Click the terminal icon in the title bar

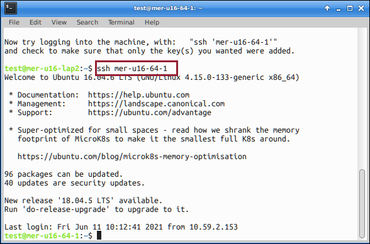10,8
